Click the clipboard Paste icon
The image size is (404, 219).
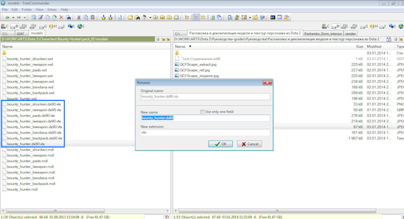pyautogui.click(x=93, y=17)
